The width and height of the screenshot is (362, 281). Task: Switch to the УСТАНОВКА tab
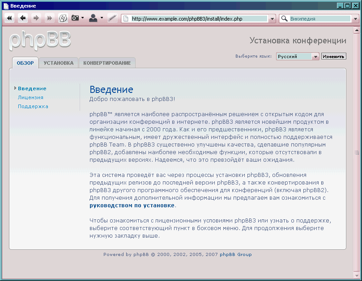coord(59,63)
